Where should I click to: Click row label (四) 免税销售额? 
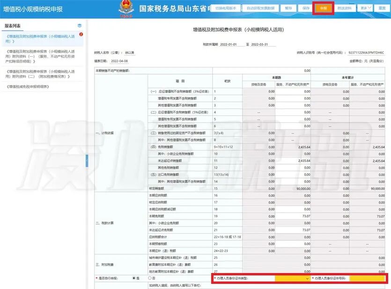click(162, 147)
